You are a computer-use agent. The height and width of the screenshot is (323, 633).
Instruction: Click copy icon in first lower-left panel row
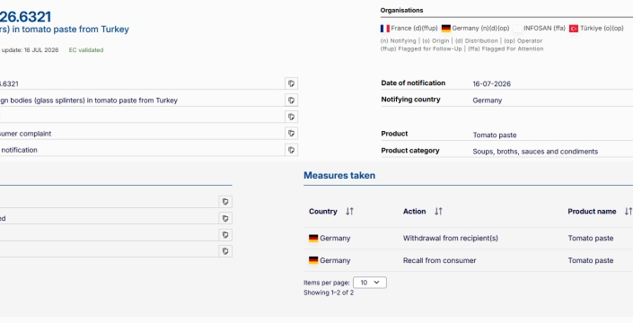225,202
